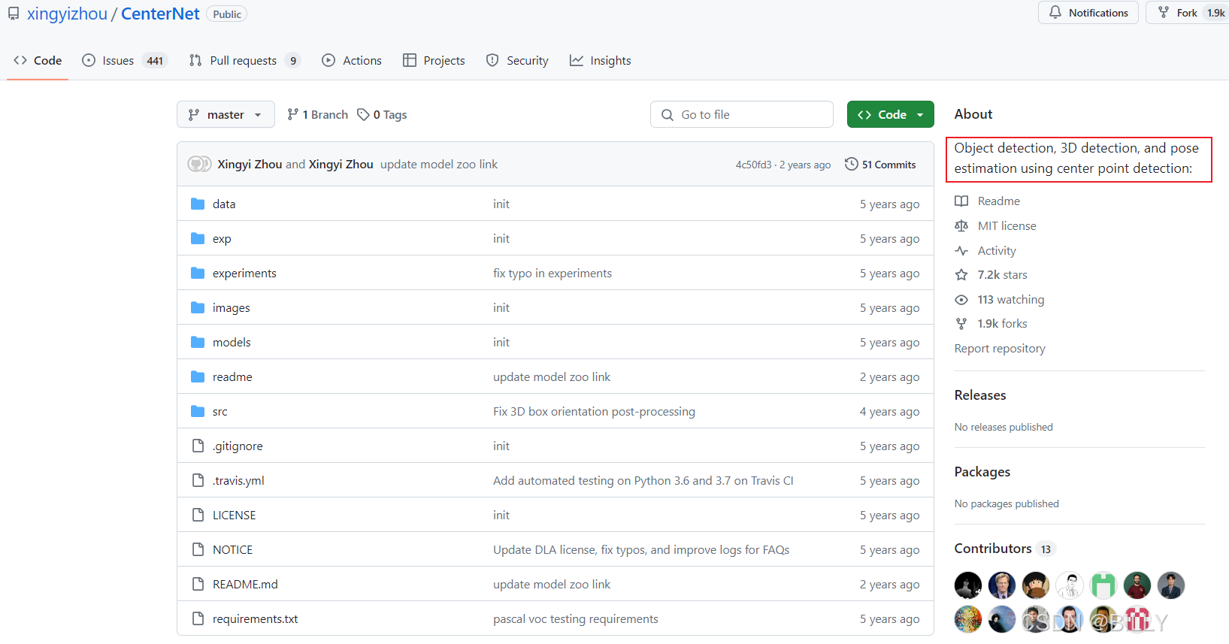
Task: Click the latest commit message update model zoo link
Action: point(439,164)
